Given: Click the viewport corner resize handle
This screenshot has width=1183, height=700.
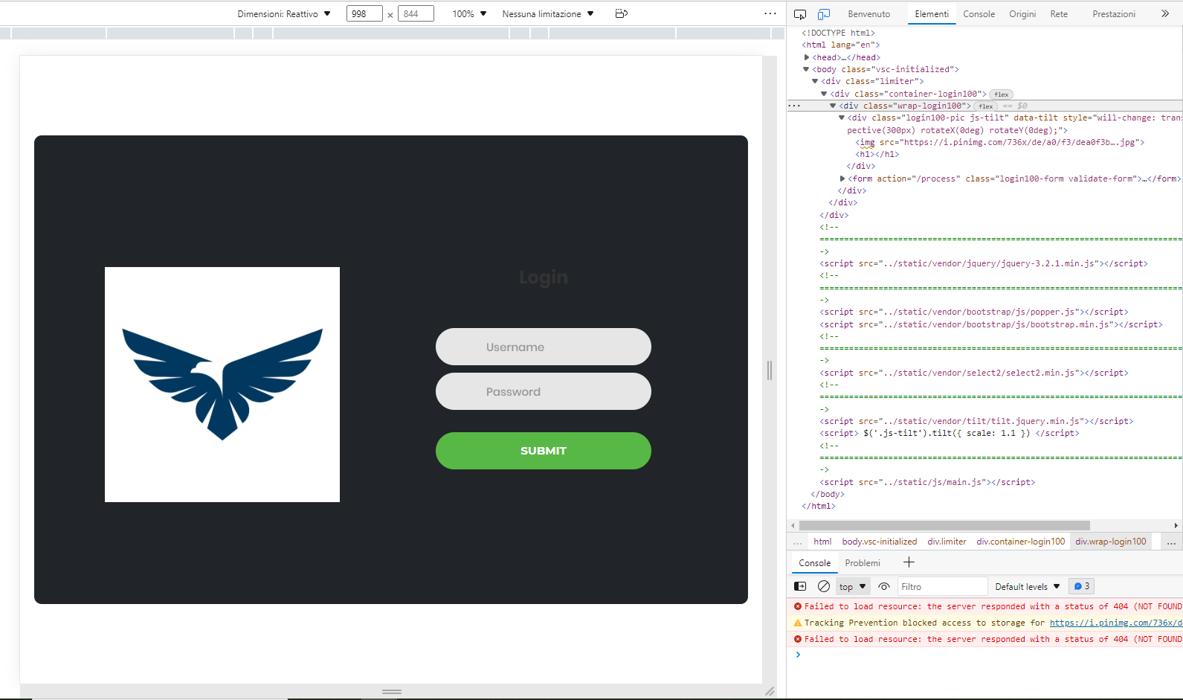Looking at the screenshot, I should [770, 692].
